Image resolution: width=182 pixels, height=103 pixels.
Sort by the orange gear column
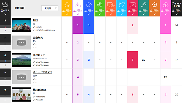(155, 12)
